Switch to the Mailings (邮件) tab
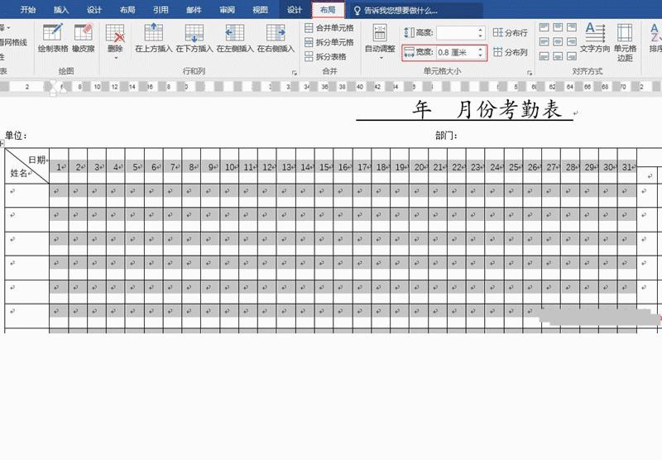 coord(194,10)
